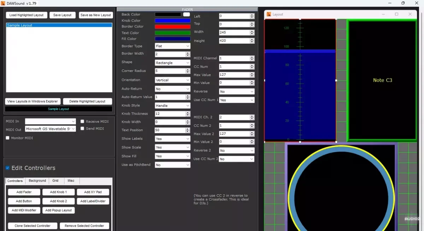
Task: Open the Knob Style dropdown
Action: coord(172,105)
